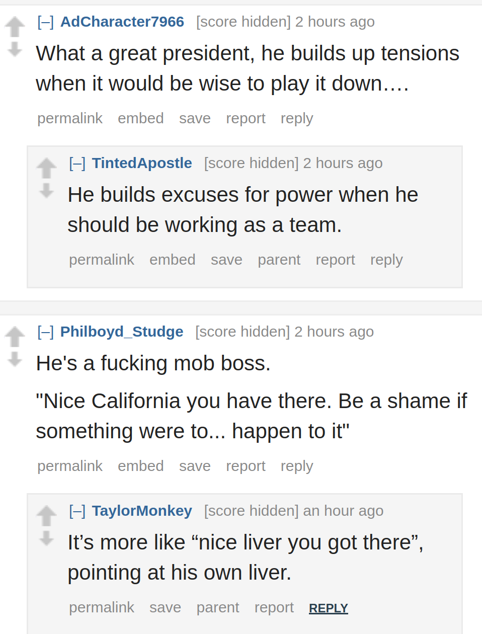Save Philboyd_Studge's comment
This screenshot has width=482, height=634.
pyautogui.click(x=195, y=466)
